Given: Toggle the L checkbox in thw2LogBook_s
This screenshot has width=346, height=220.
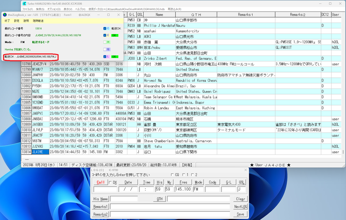Looking at the screenshot, I should tap(105, 57).
